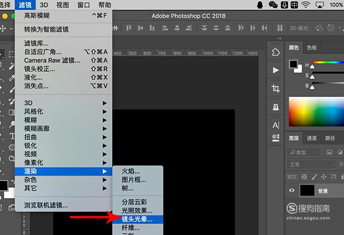This screenshot has width=344, height=235.
Task: Toggle pixel layer filter icon
Action: 329,152
